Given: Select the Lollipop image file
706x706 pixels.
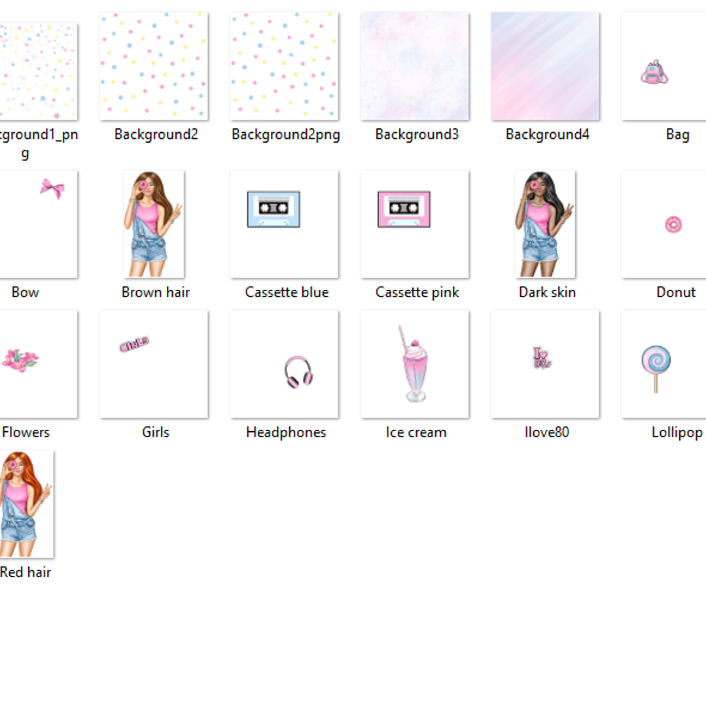Looking at the screenshot, I should coord(663,364).
